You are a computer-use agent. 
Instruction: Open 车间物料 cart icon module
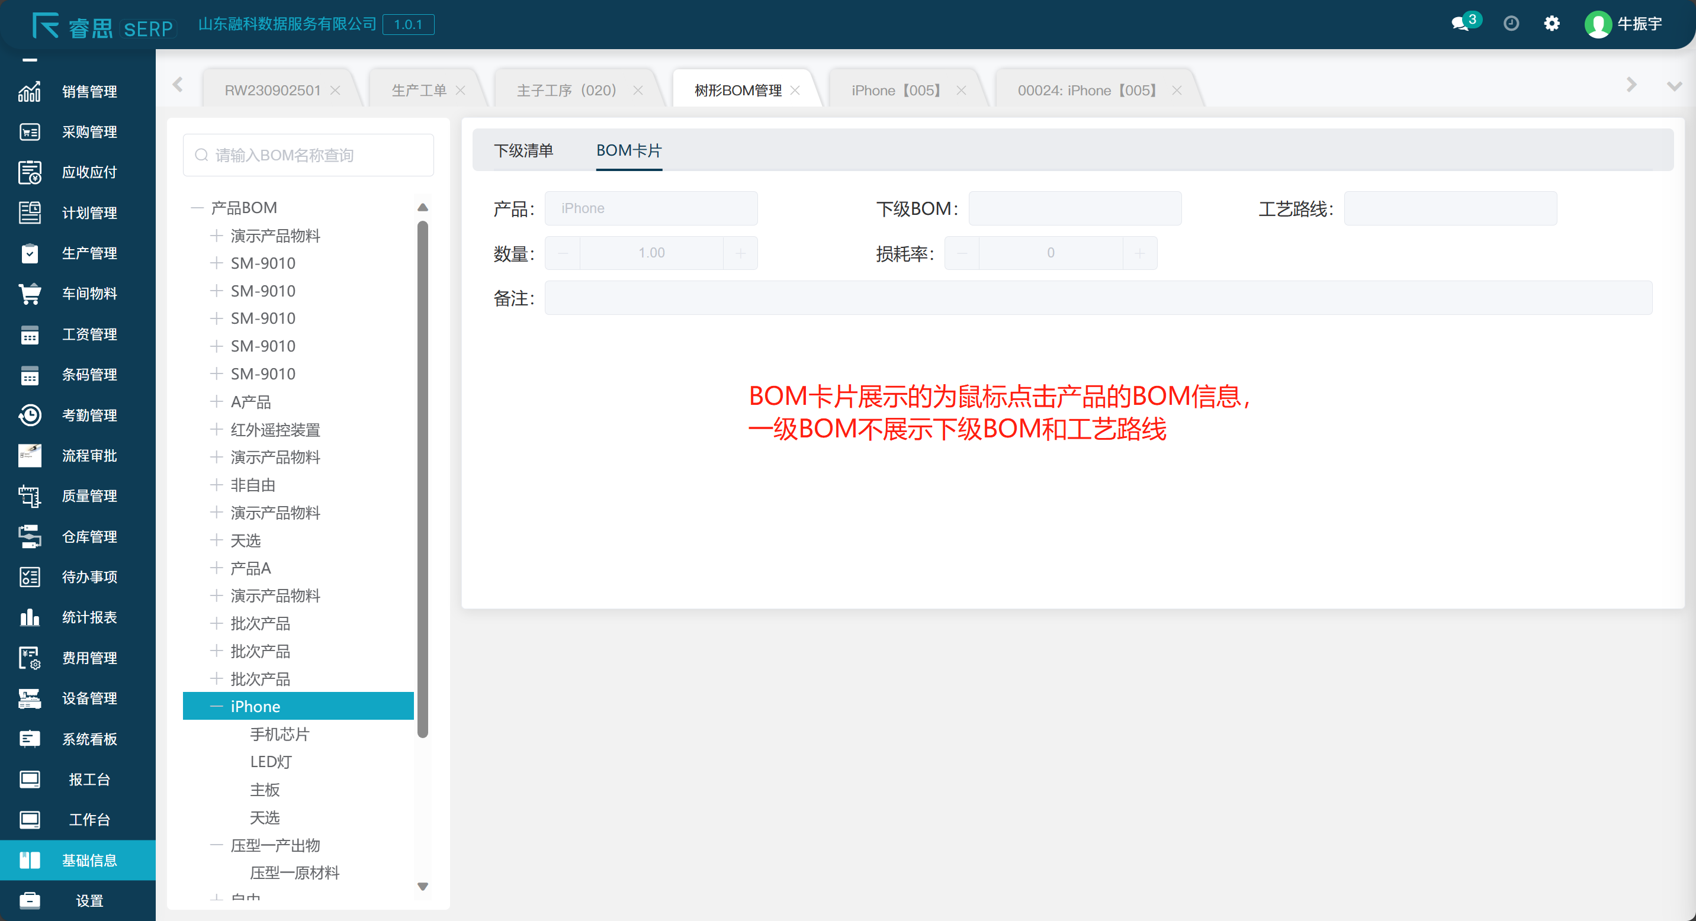[x=30, y=294]
